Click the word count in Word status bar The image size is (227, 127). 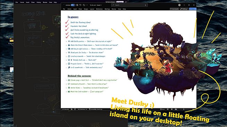point(66,109)
